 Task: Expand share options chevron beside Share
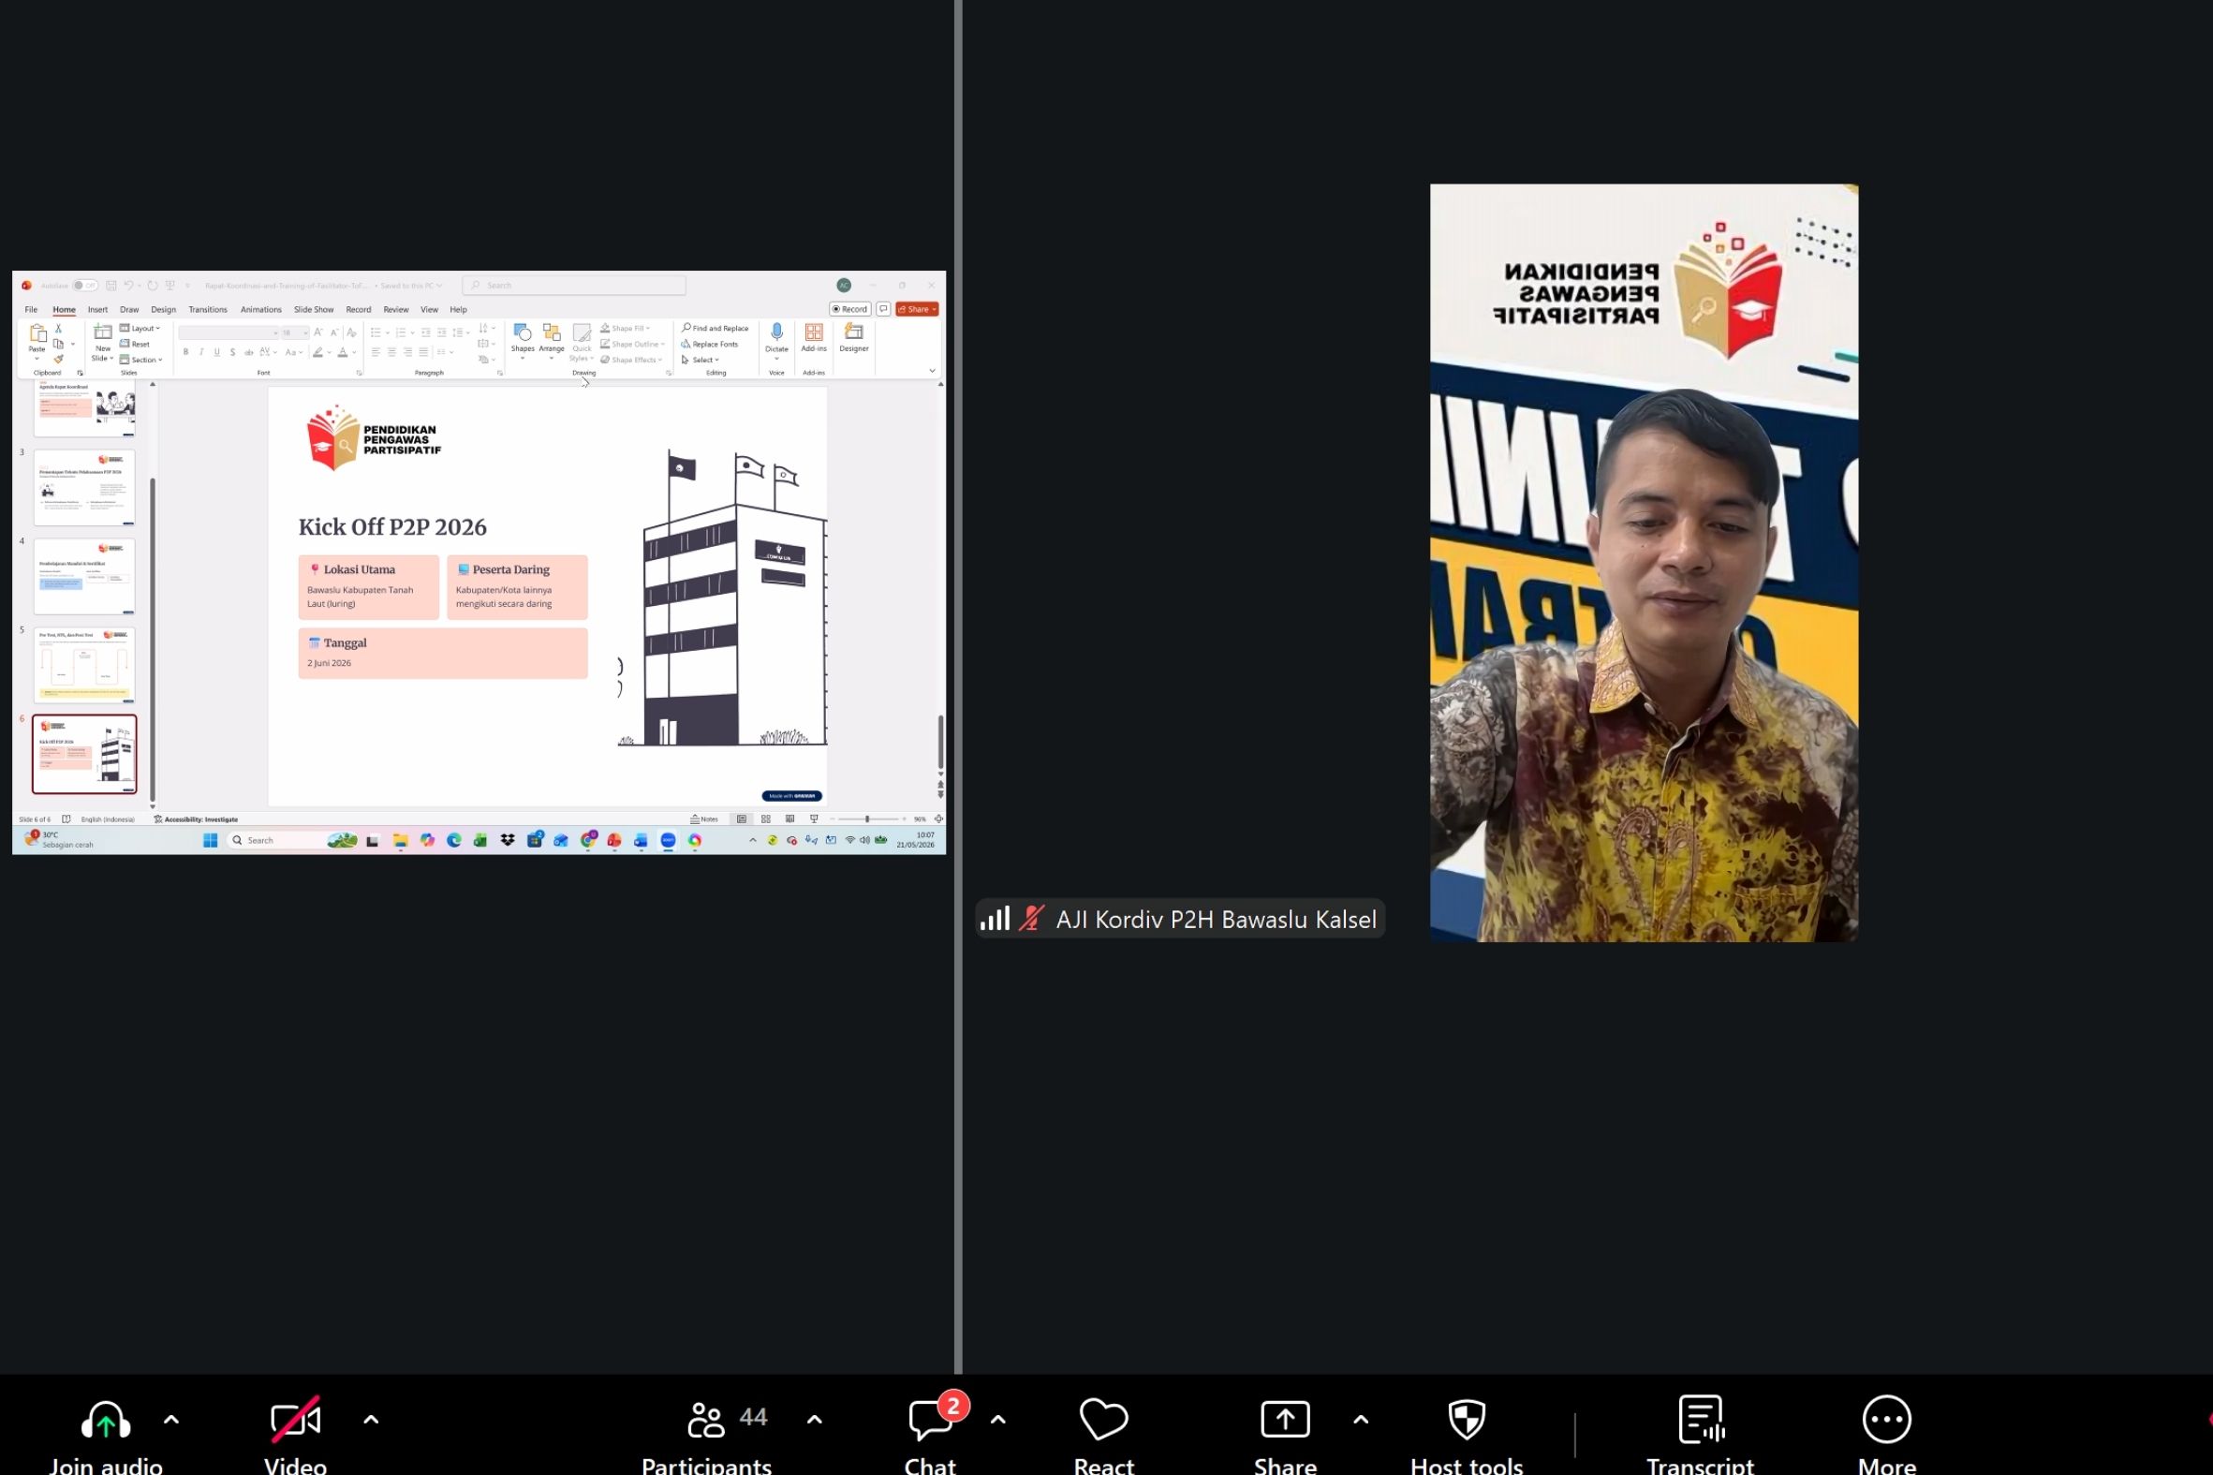(1361, 1420)
